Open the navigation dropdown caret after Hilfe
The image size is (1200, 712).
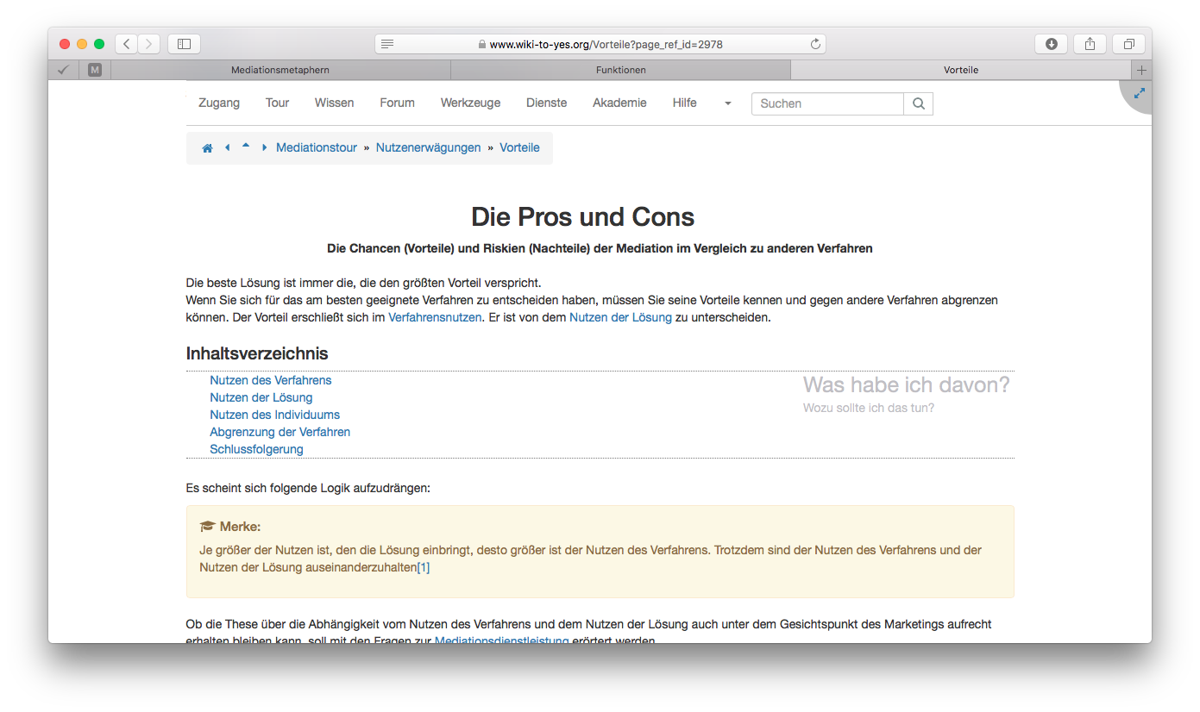point(727,103)
